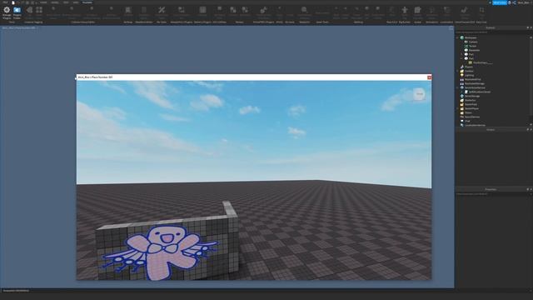Click the StarterGui icon in Explorer
The width and height of the screenshot is (533, 300).
(x=462, y=100)
